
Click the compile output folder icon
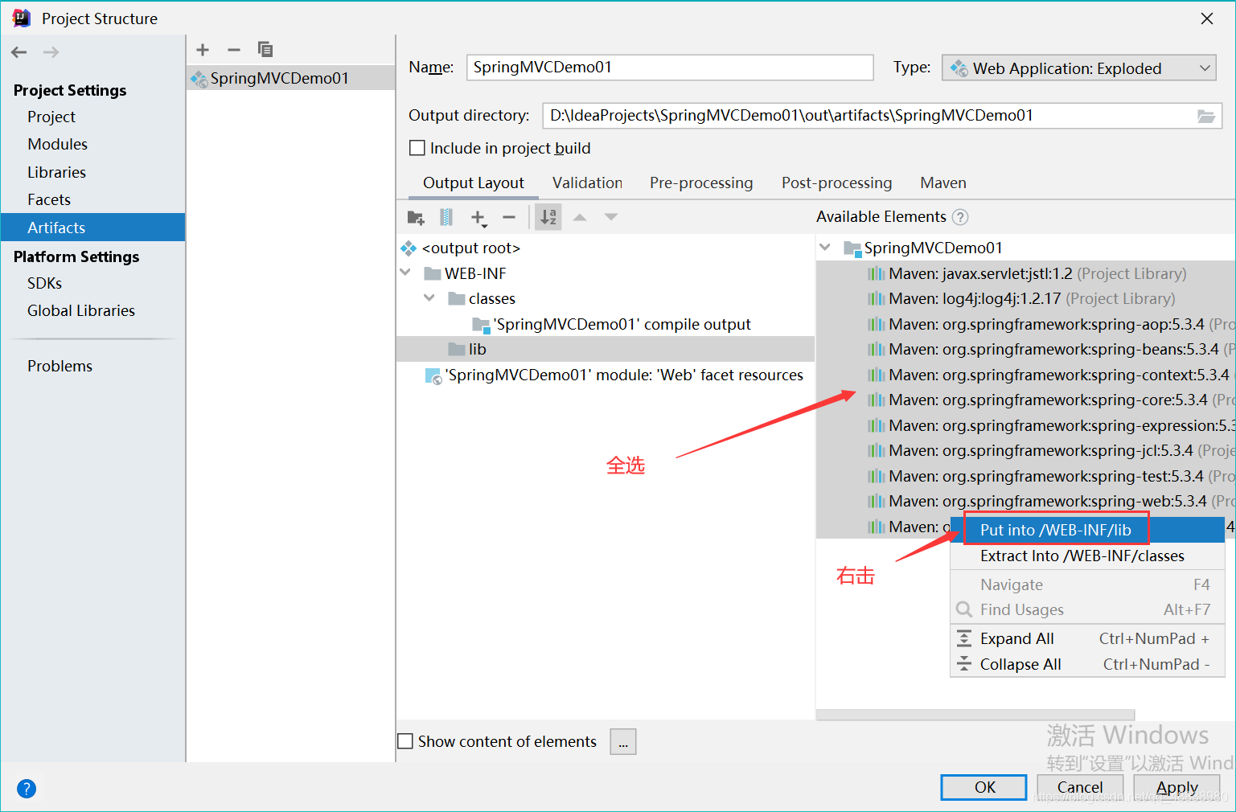481,325
